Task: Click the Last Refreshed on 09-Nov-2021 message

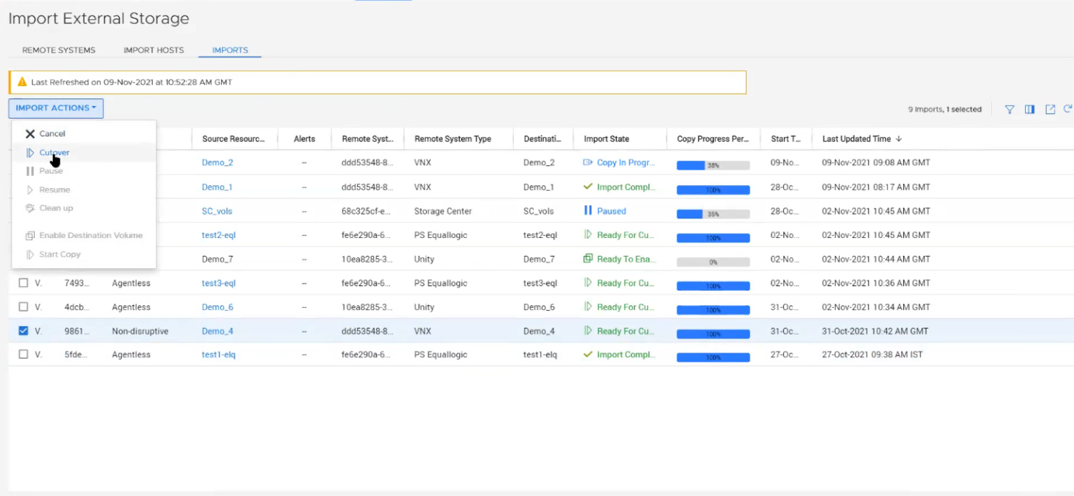Action: pyautogui.click(x=132, y=82)
